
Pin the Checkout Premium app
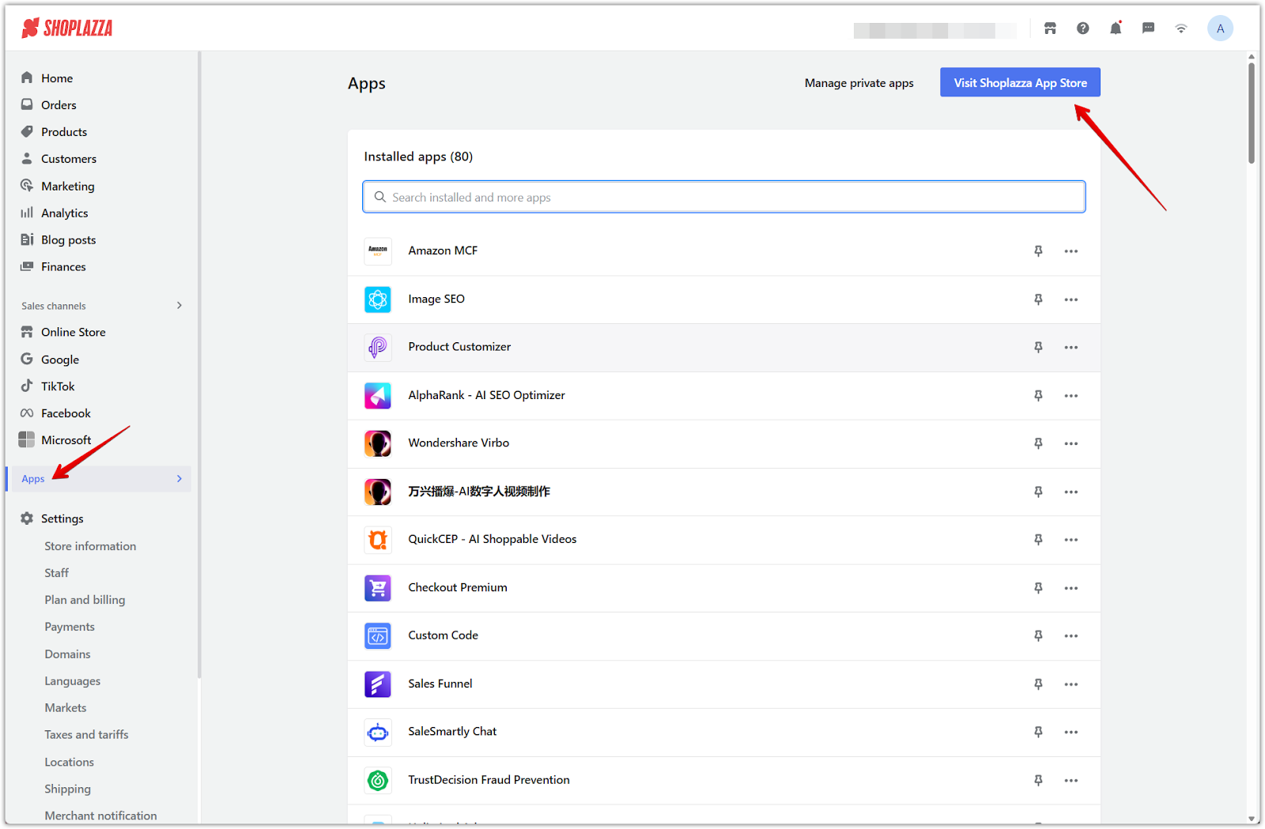1038,588
